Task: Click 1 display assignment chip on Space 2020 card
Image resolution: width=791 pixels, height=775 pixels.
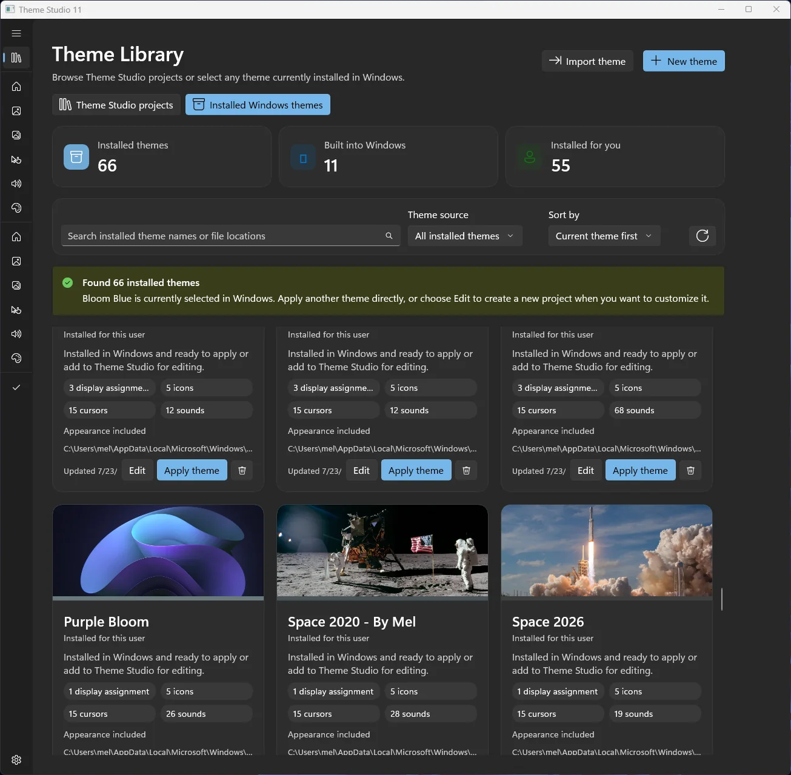Action: point(333,691)
